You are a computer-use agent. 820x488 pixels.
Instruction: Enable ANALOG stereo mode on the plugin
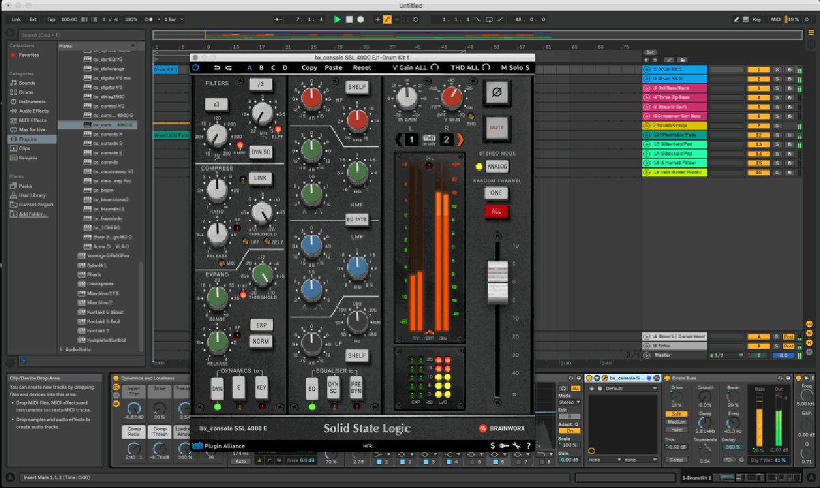(x=497, y=167)
